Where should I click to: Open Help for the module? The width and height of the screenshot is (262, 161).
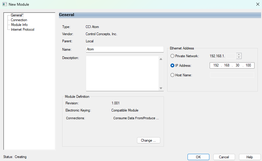click(x=249, y=157)
